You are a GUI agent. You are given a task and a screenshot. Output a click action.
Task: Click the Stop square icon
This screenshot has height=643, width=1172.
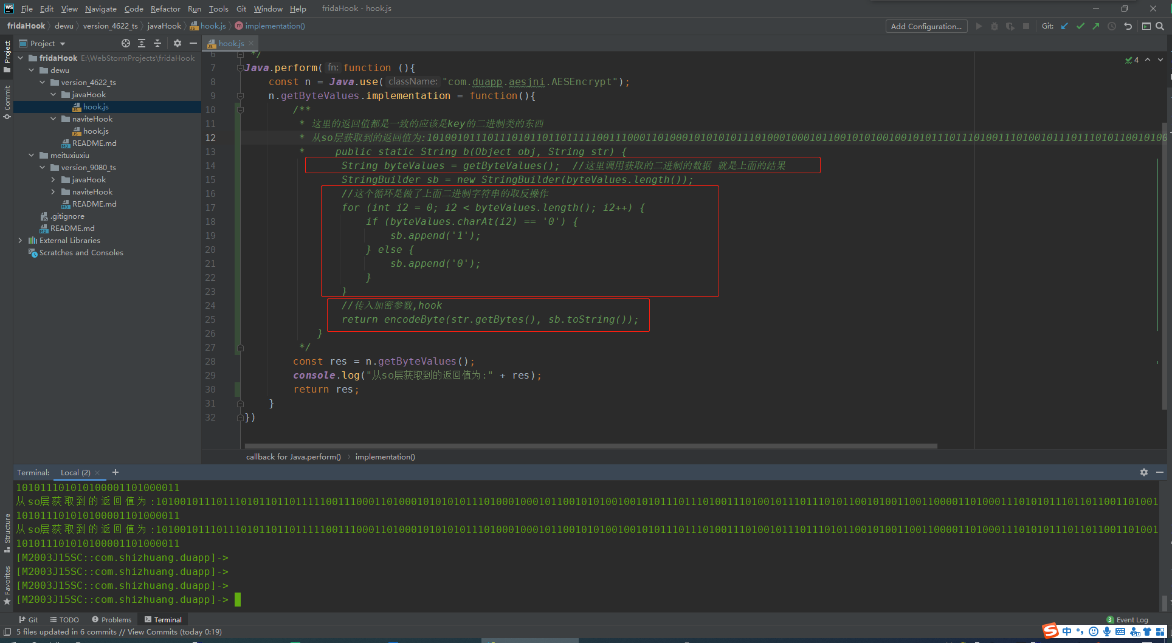pyautogui.click(x=1026, y=26)
